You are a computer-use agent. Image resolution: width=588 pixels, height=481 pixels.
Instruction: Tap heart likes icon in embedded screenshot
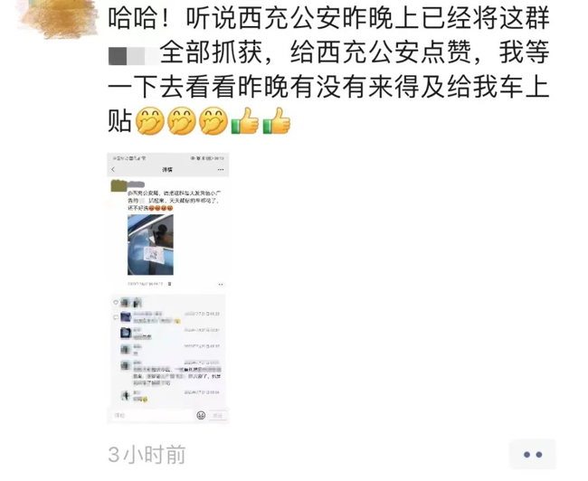tap(116, 302)
